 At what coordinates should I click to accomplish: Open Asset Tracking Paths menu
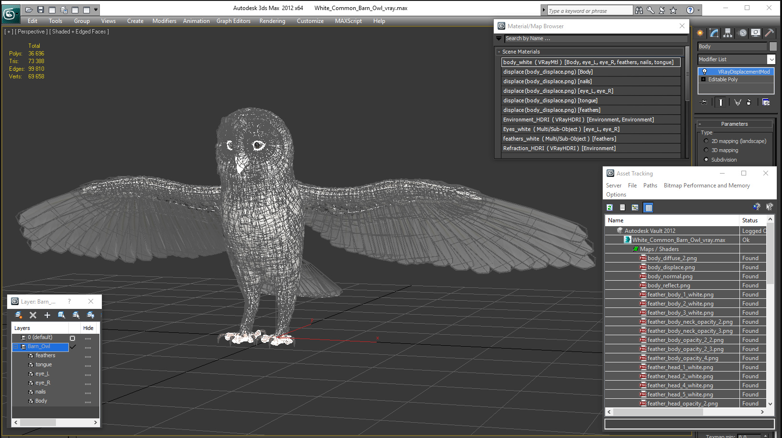click(x=650, y=186)
